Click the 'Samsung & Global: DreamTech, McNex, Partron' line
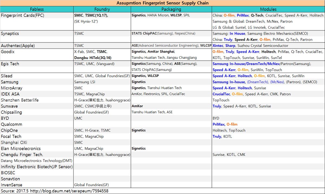 252,21
